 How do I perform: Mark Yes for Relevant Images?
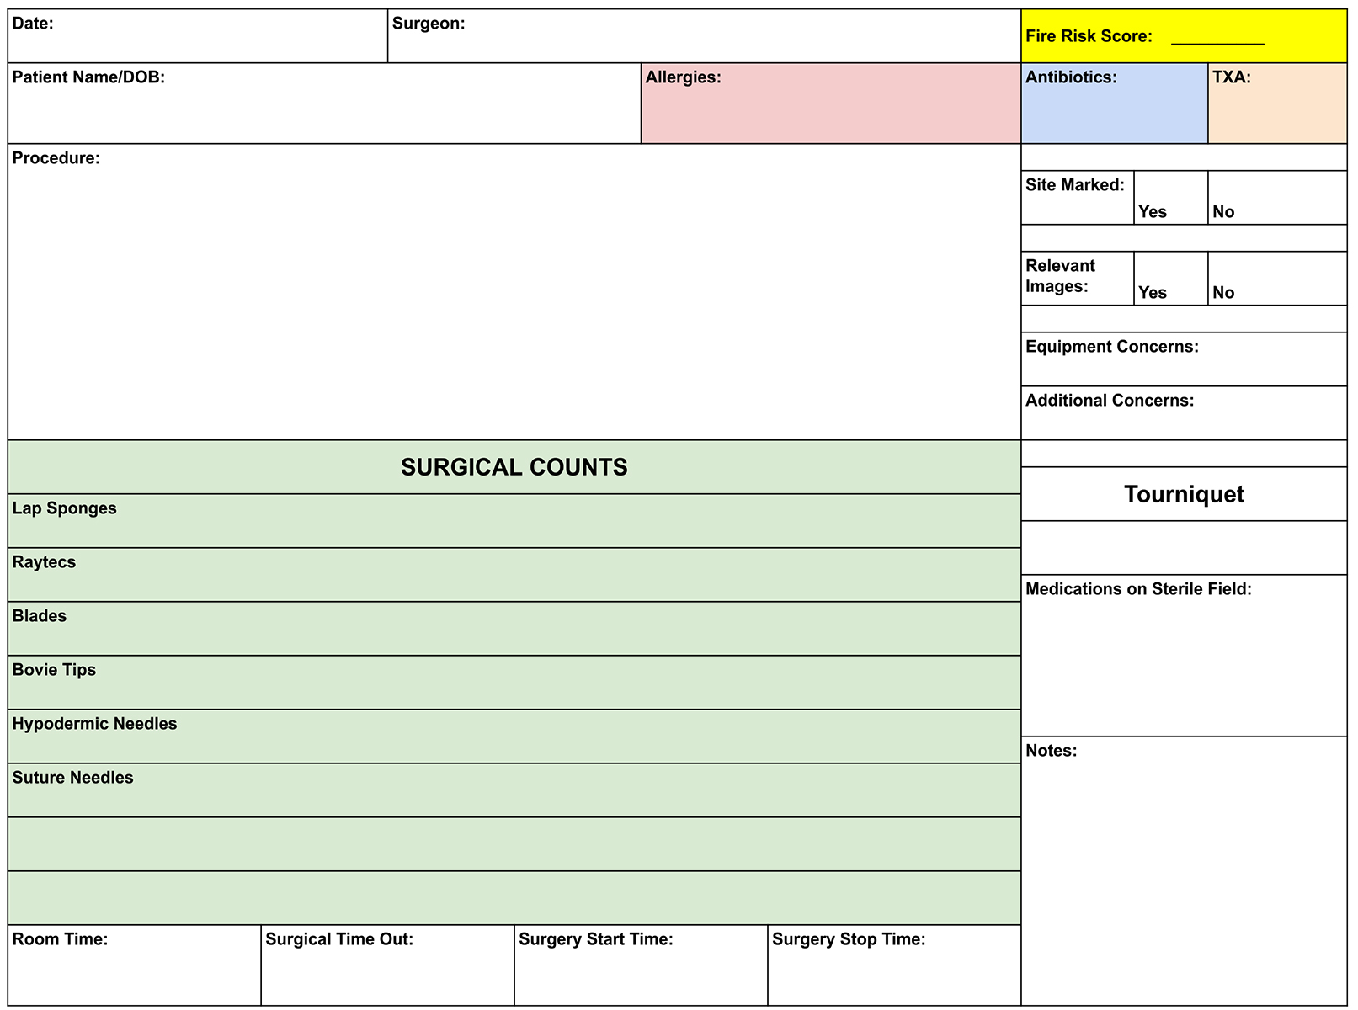[1171, 279]
